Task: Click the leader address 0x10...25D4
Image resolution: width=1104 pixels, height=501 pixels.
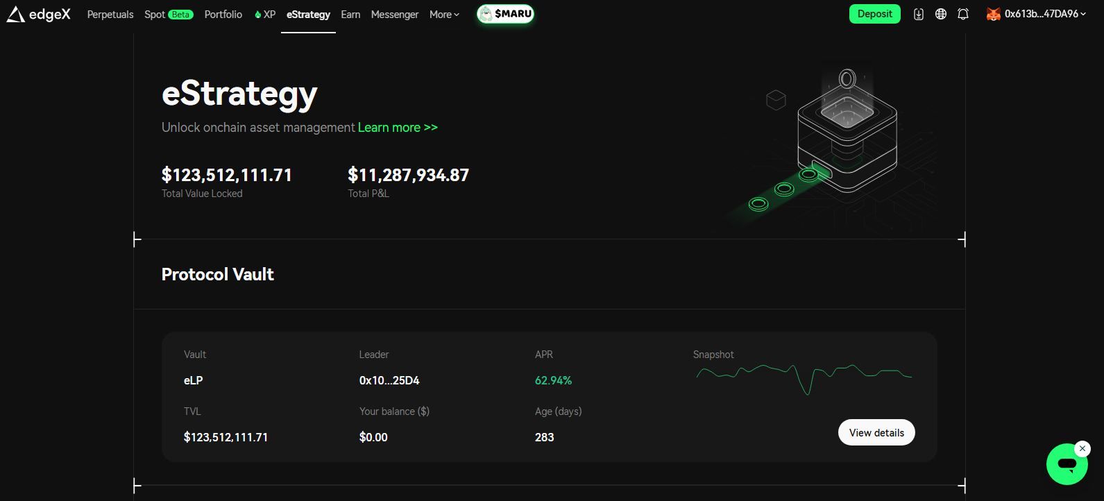Action: click(389, 380)
